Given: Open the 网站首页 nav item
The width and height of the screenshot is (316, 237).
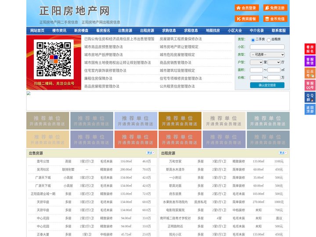Looking at the screenshot, I should point(37,31).
